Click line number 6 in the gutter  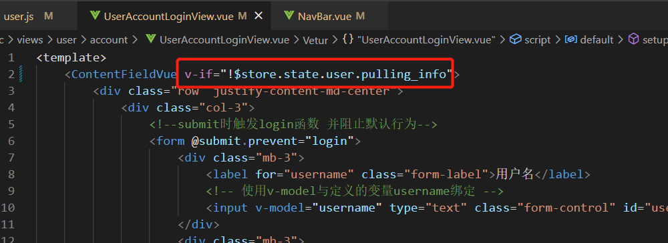(11, 141)
